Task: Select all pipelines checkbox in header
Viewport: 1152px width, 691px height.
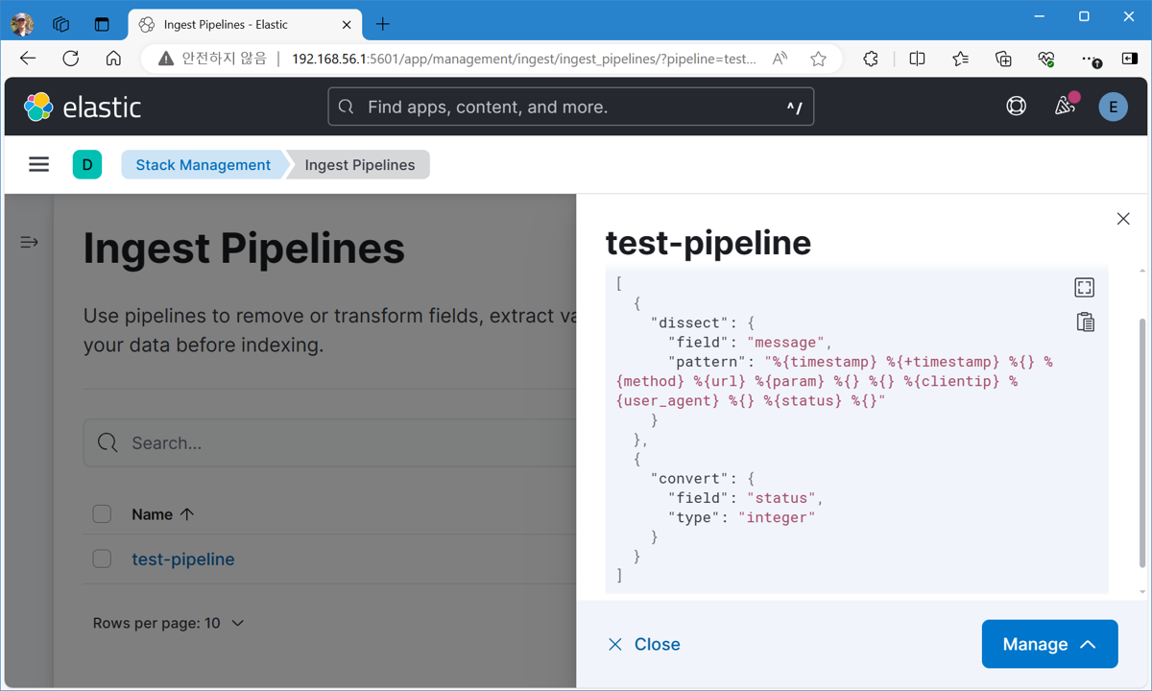Action: click(102, 514)
